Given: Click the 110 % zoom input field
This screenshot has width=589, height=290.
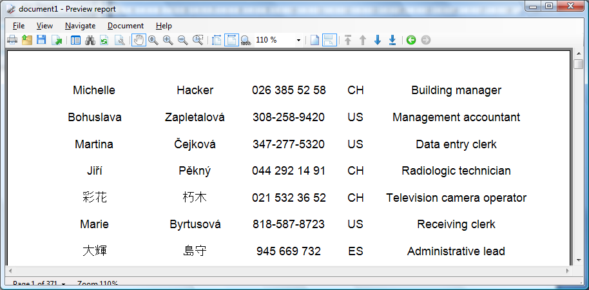Looking at the screenshot, I should 275,40.
